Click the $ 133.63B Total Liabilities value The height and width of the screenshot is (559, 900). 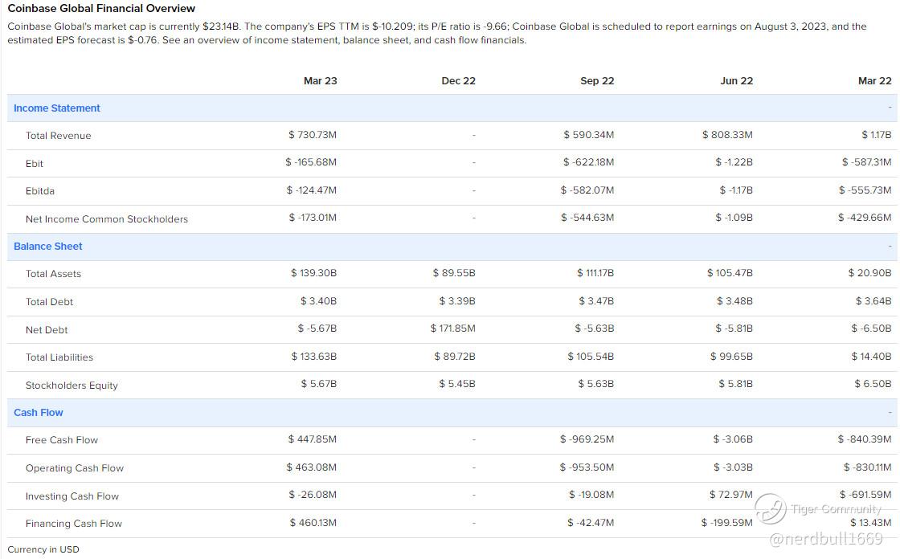[x=314, y=357]
